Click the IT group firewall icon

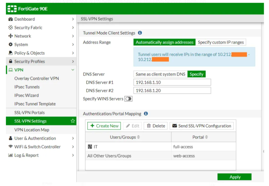90,147
